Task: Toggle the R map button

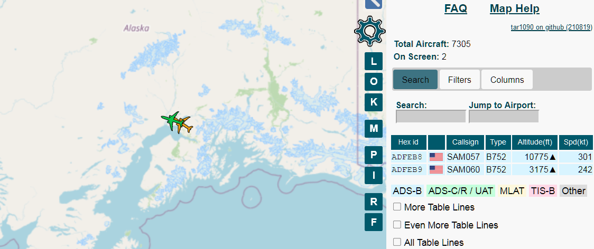Action: [x=374, y=202]
